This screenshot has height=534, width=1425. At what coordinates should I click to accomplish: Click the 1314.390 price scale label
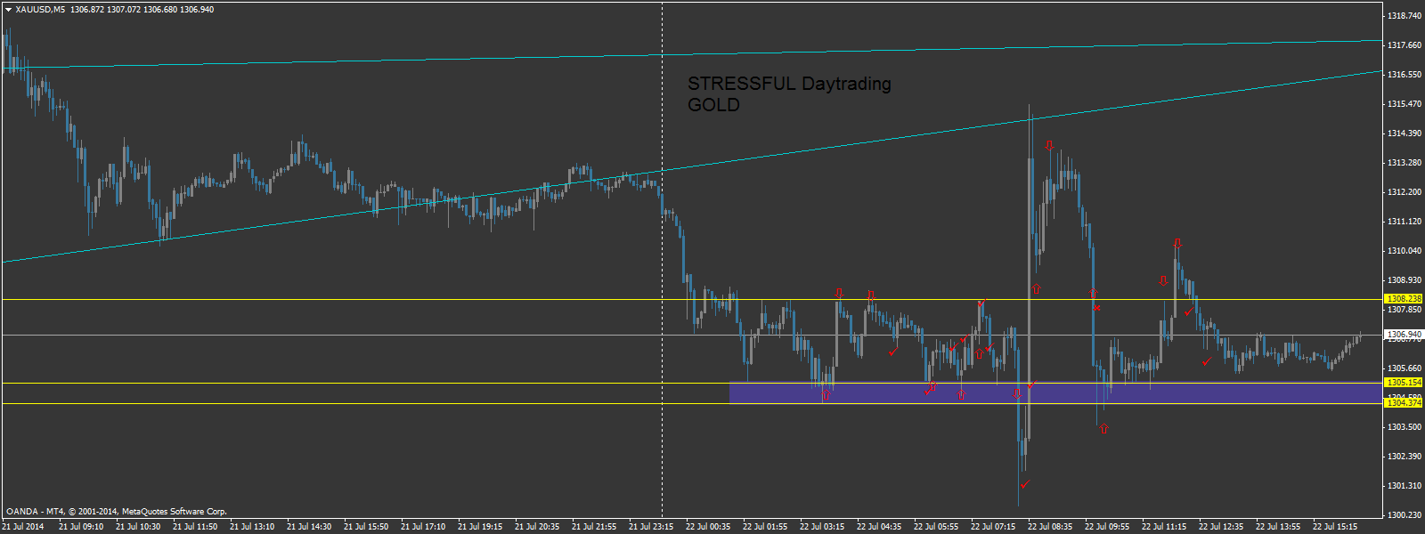[x=1405, y=133]
